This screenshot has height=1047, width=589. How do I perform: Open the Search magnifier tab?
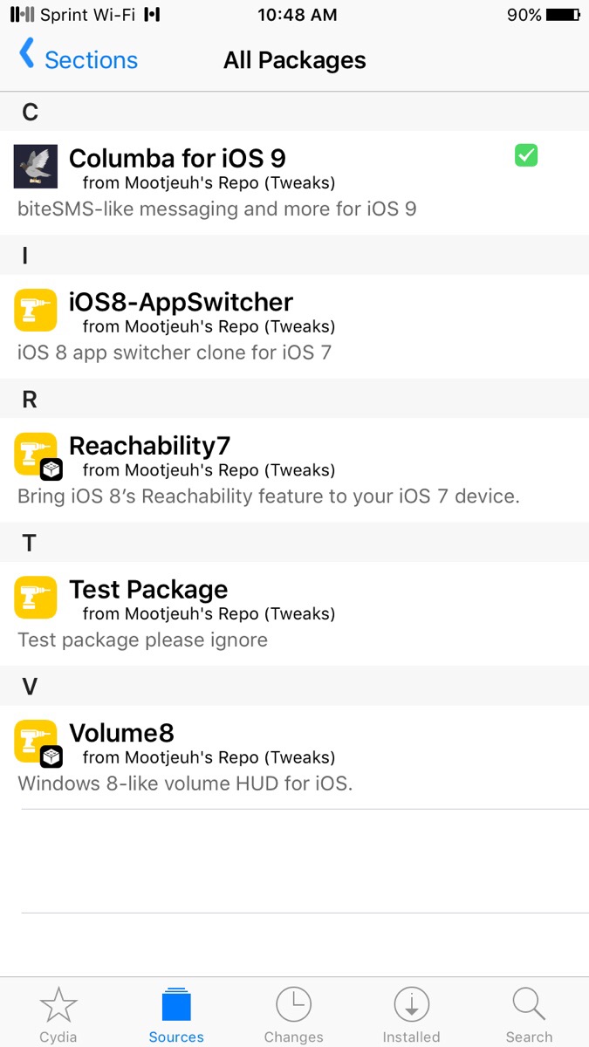[x=529, y=1015]
